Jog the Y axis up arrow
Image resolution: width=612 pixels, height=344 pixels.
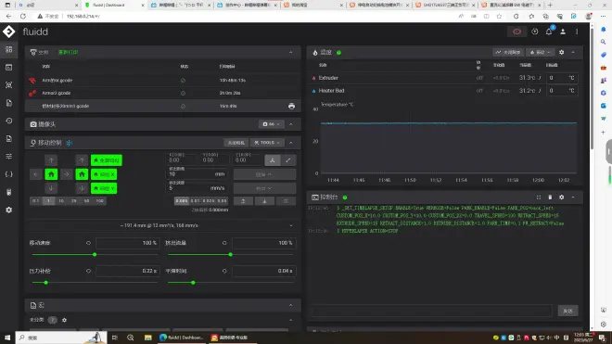click(x=51, y=160)
